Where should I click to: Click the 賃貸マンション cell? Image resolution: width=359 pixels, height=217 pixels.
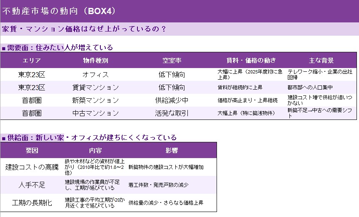coord(95,88)
